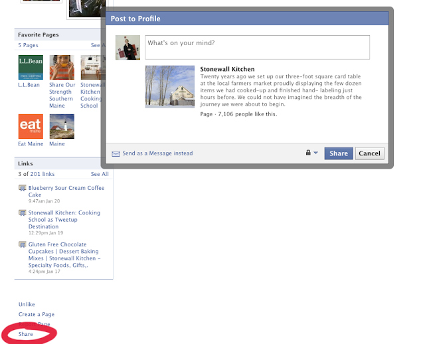Click the 12:29pm Jan 19 timestamp
Image resolution: width=425 pixels, height=344 pixels.
click(x=46, y=233)
